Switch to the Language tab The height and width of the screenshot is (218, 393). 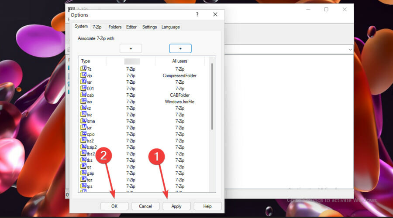pyautogui.click(x=170, y=27)
